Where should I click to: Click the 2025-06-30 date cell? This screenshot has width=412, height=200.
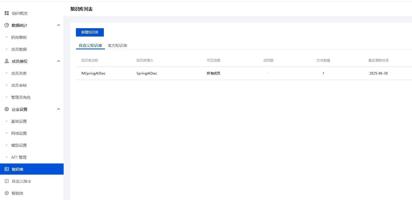coord(379,73)
